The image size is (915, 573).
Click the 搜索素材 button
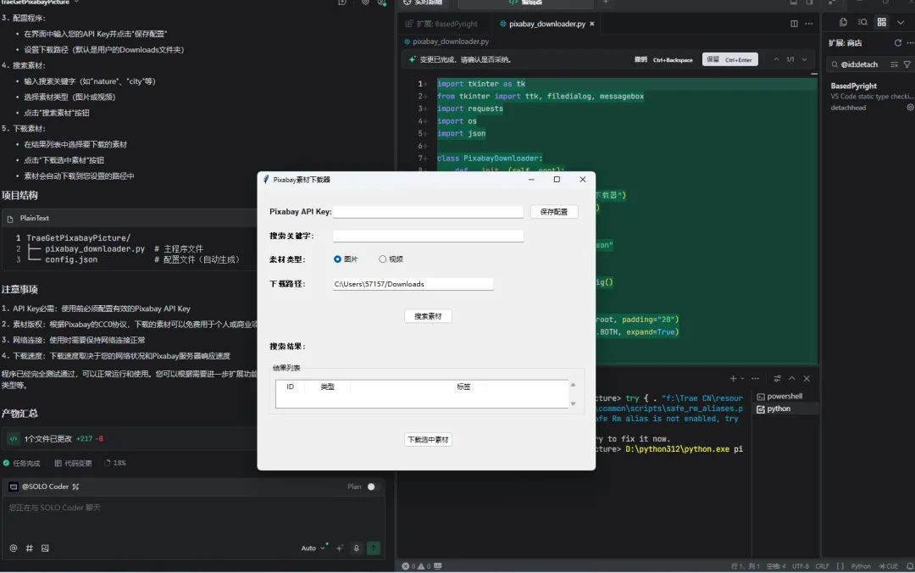click(x=428, y=316)
